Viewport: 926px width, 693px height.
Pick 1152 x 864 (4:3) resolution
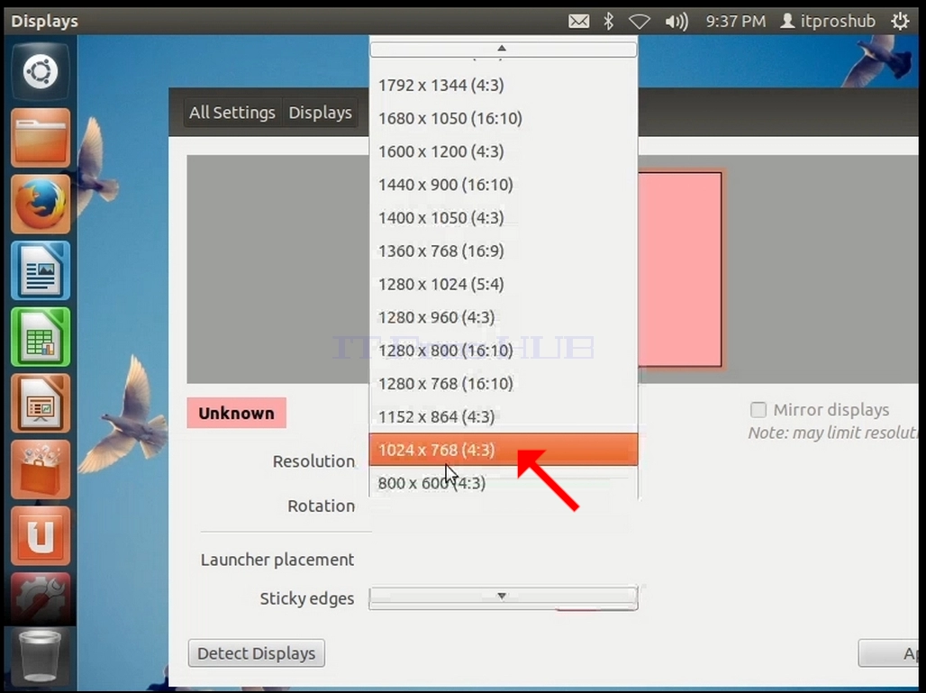504,416
